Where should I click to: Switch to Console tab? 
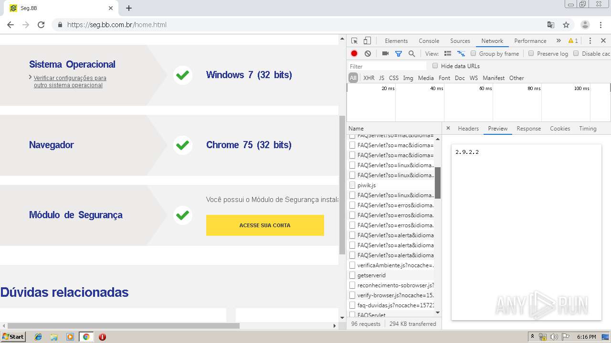click(x=429, y=41)
